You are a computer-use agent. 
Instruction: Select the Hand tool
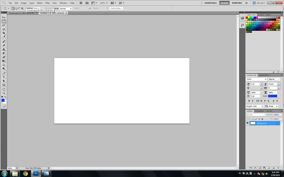4,89
